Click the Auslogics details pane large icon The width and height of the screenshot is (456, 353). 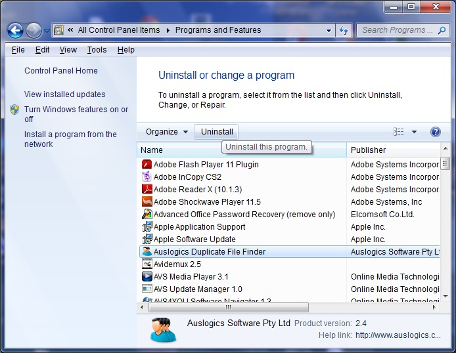[x=163, y=329]
